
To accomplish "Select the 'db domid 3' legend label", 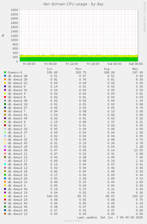I will pos(17,186).
